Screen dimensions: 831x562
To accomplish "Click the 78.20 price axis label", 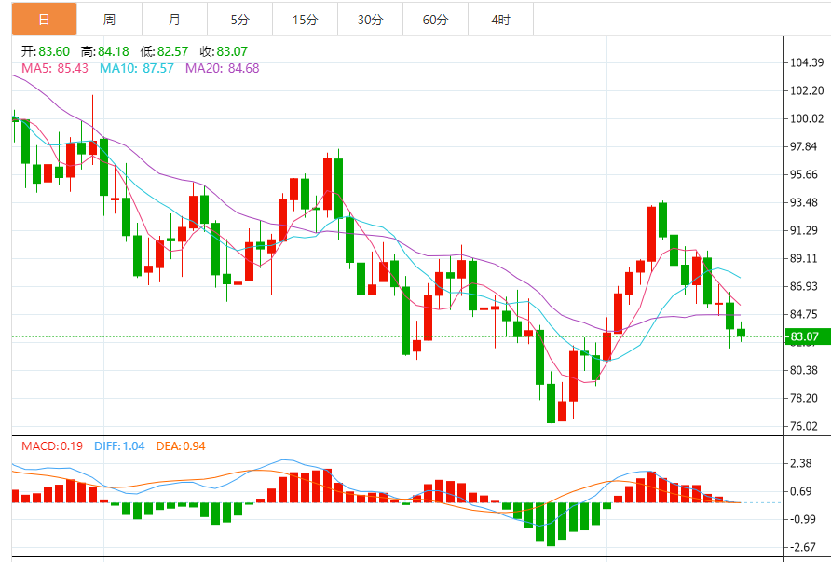I will (803, 398).
